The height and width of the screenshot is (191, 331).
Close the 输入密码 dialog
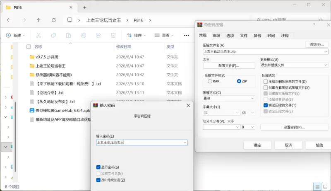coord(188,105)
